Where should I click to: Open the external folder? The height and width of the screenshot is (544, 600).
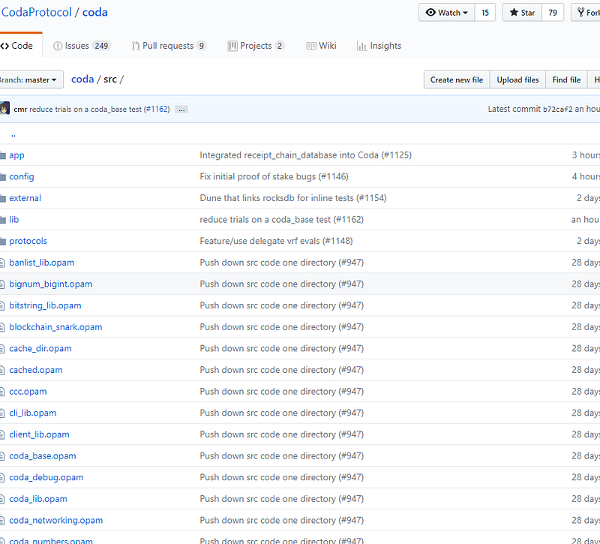(x=25, y=198)
